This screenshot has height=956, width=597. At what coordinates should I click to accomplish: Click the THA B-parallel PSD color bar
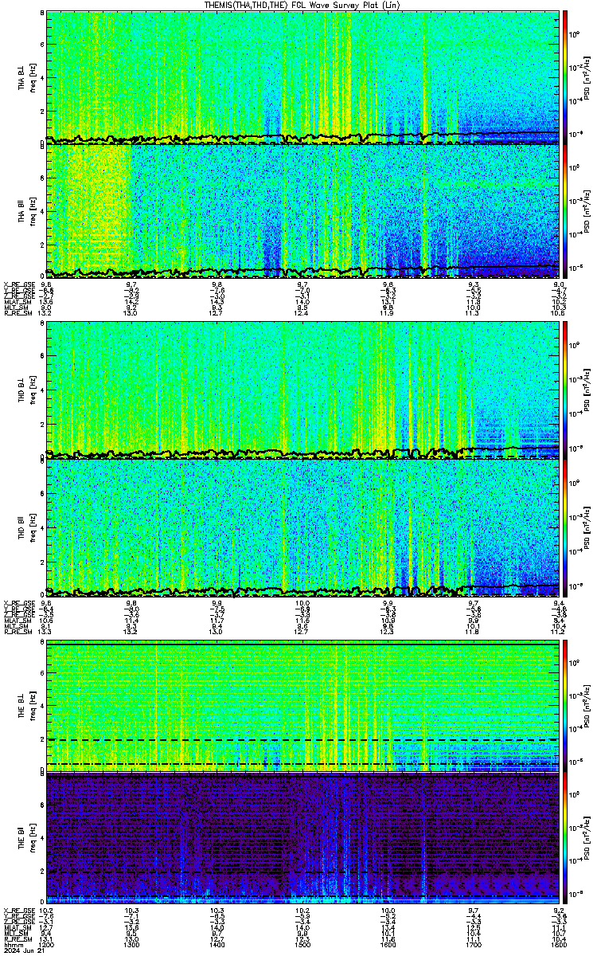point(565,211)
